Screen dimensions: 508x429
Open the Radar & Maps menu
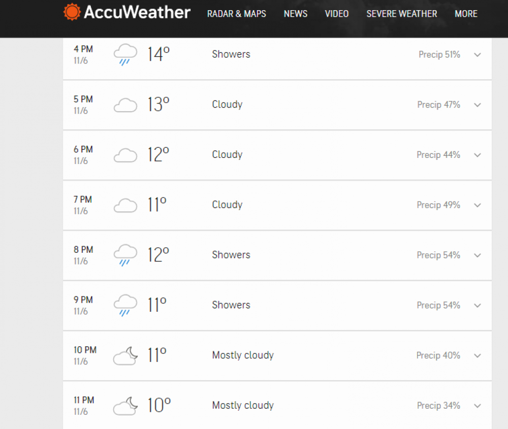pyautogui.click(x=237, y=14)
